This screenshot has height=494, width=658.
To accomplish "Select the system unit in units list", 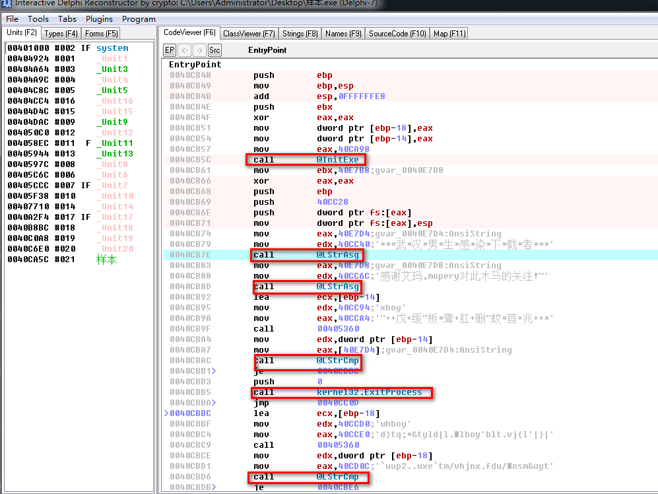I will click(112, 48).
